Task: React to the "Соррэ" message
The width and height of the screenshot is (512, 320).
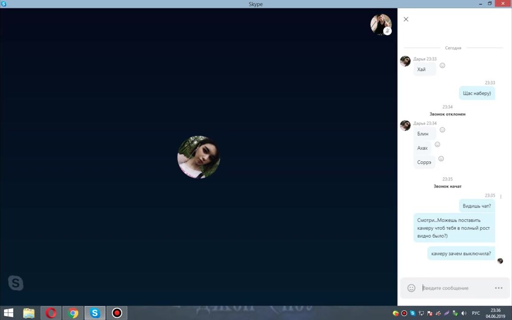Action: (441, 159)
